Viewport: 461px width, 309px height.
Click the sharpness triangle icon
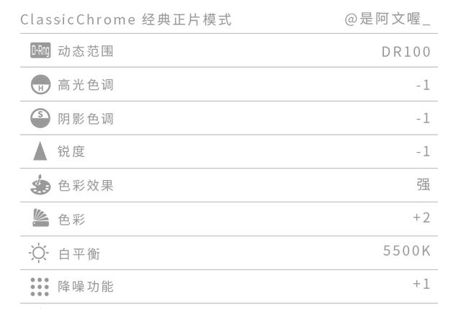click(x=40, y=151)
